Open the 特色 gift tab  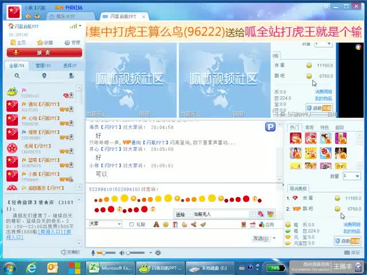pos(325,127)
